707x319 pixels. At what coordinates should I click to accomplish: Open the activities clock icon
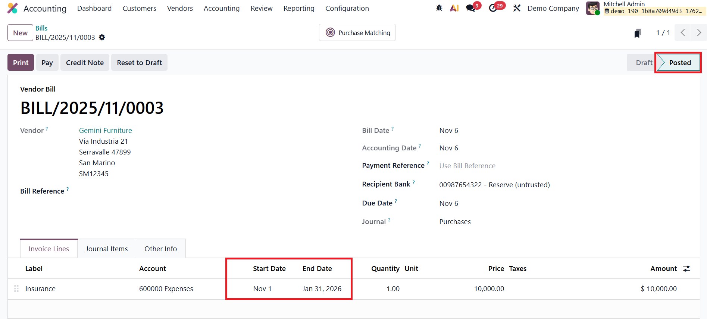tap(493, 8)
